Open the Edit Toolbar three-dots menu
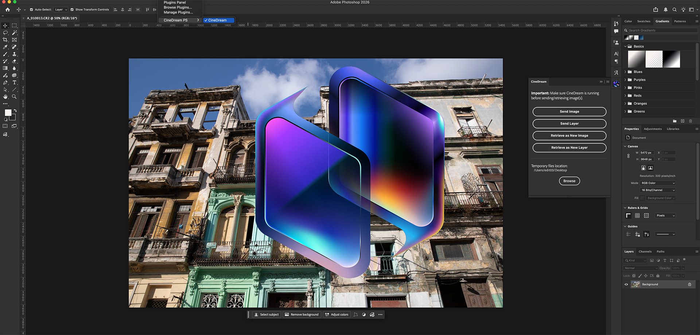The height and width of the screenshot is (335, 700). pos(5,104)
